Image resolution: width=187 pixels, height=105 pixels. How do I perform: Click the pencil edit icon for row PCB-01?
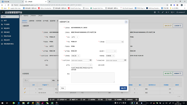click(25, 89)
